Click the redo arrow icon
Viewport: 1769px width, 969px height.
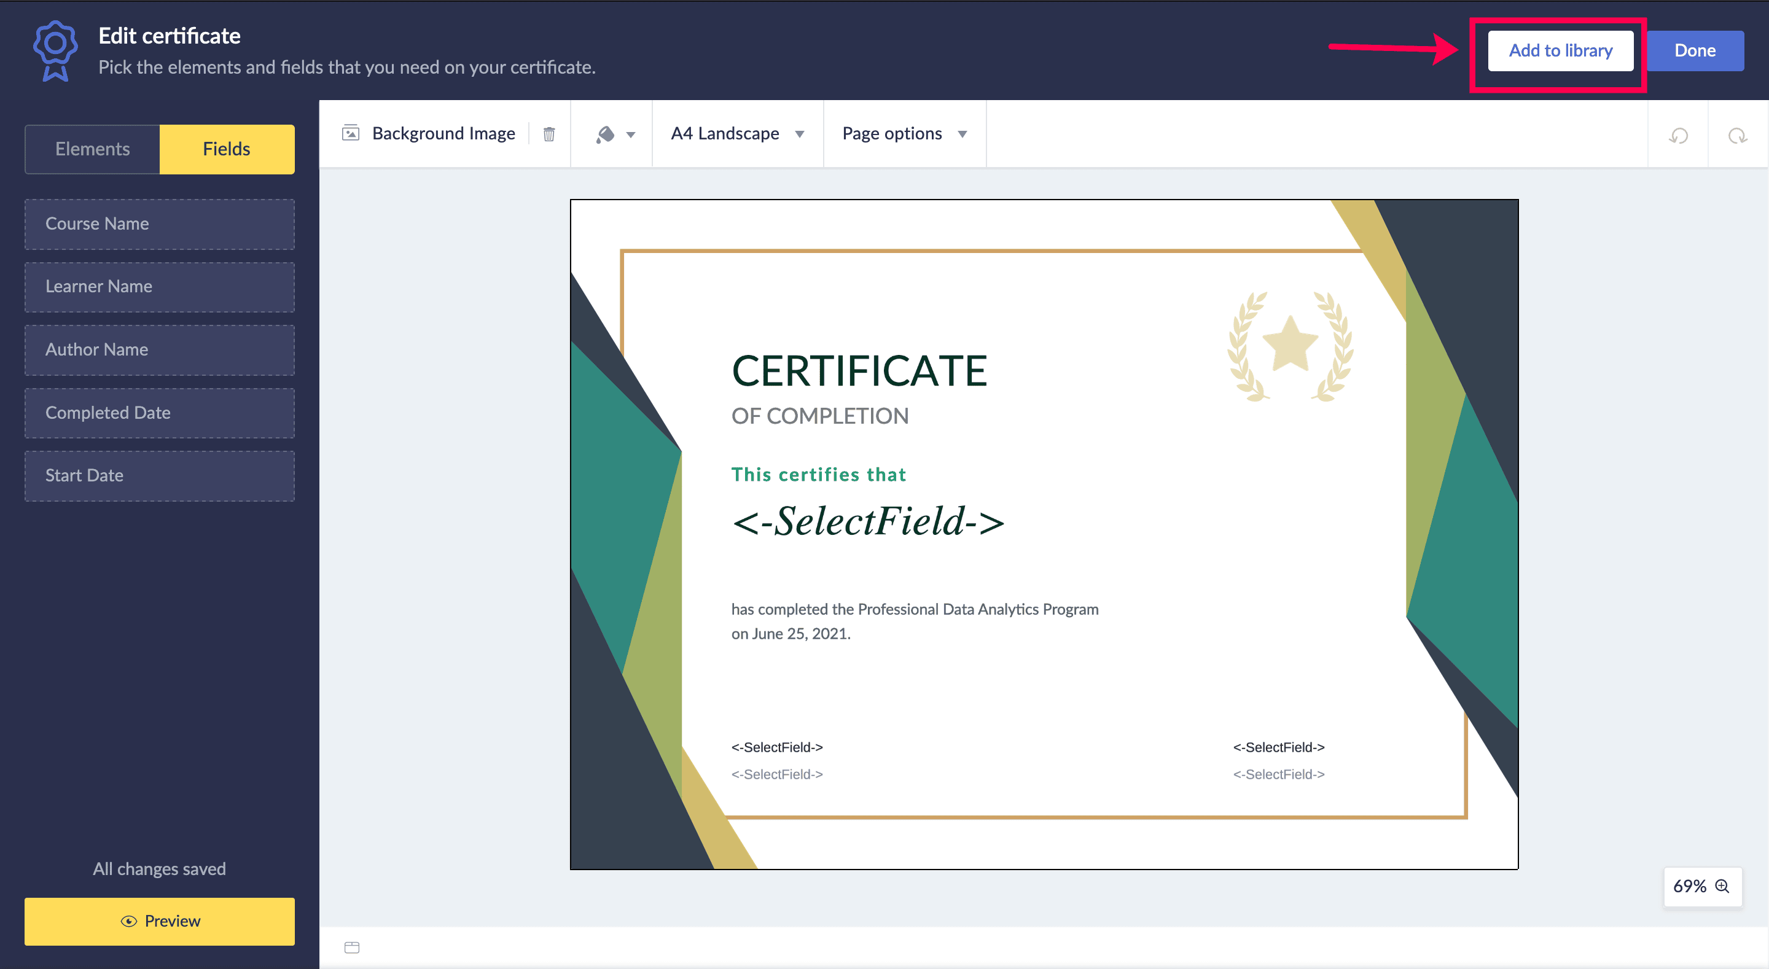click(x=1738, y=135)
